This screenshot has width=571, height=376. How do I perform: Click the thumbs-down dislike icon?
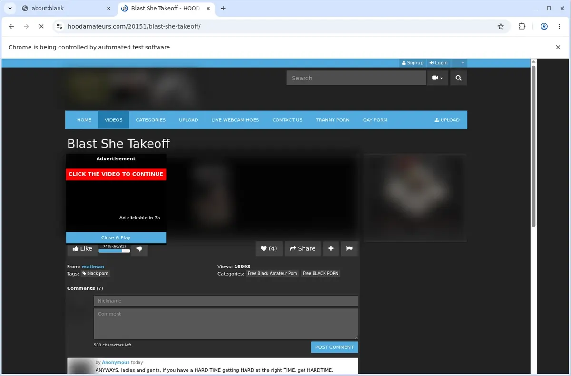pyautogui.click(x=139, y=248)
